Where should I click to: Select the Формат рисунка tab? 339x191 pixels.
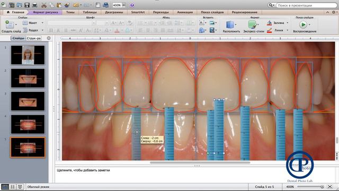(x=46, y=12)
